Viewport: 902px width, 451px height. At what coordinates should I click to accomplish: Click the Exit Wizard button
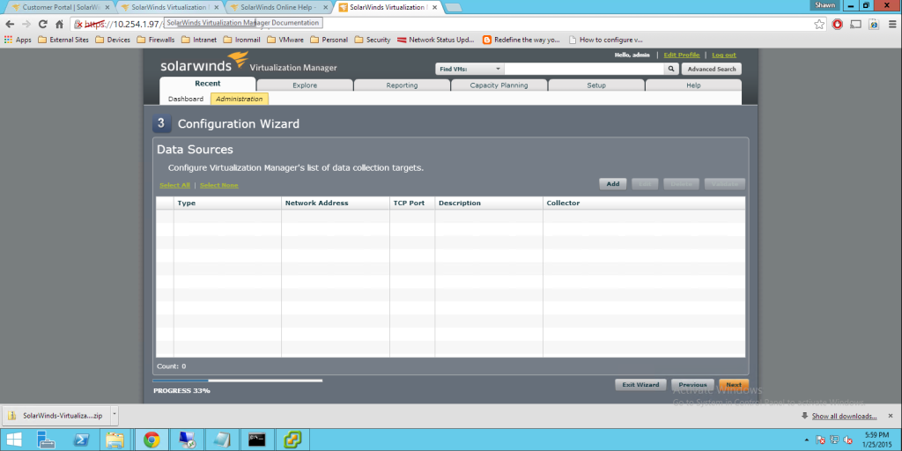tap(641, 385)
